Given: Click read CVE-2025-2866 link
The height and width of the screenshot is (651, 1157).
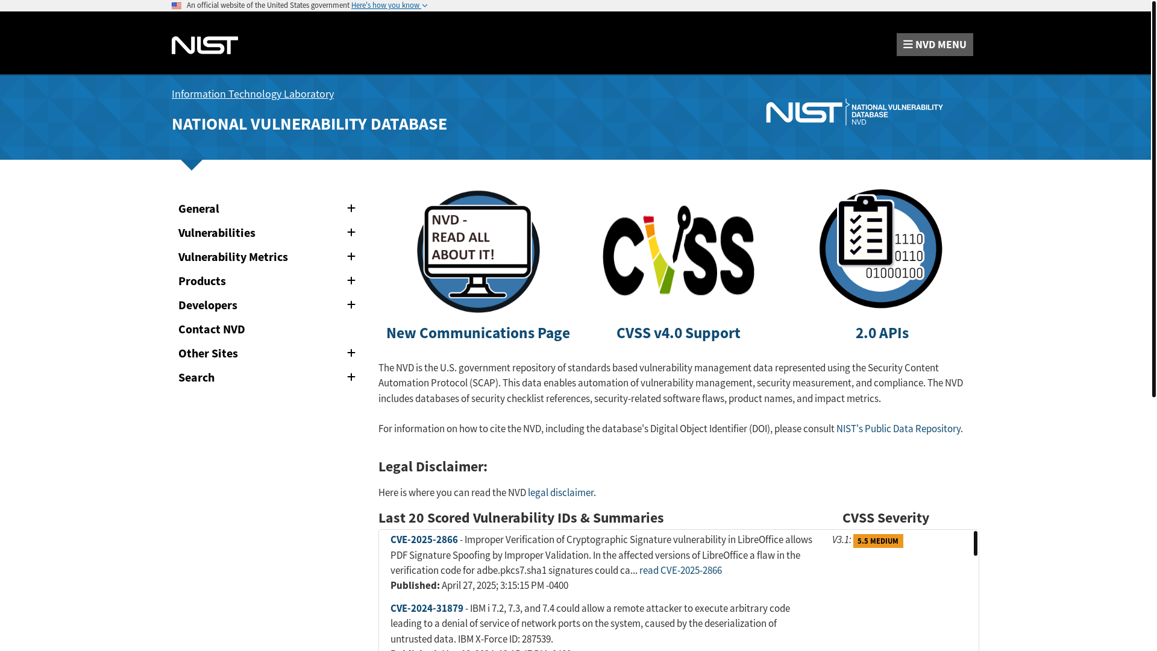Looking at the screenshot, I should (x=680, y=570).
